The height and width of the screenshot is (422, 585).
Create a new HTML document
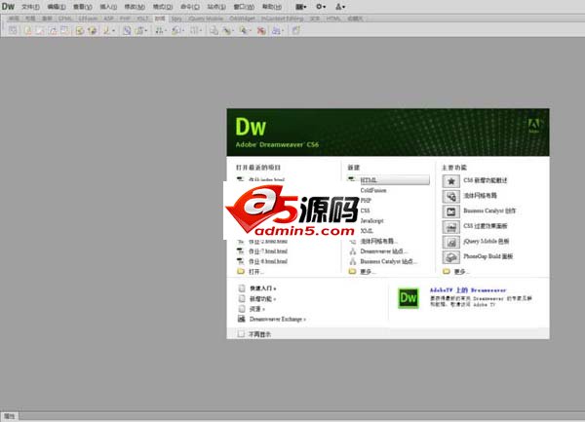click(388, 180)
